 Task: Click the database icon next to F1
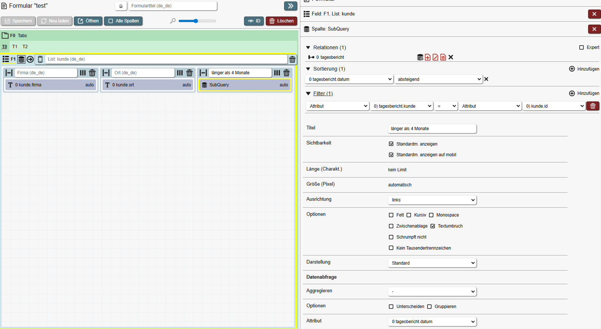(21, 59)
